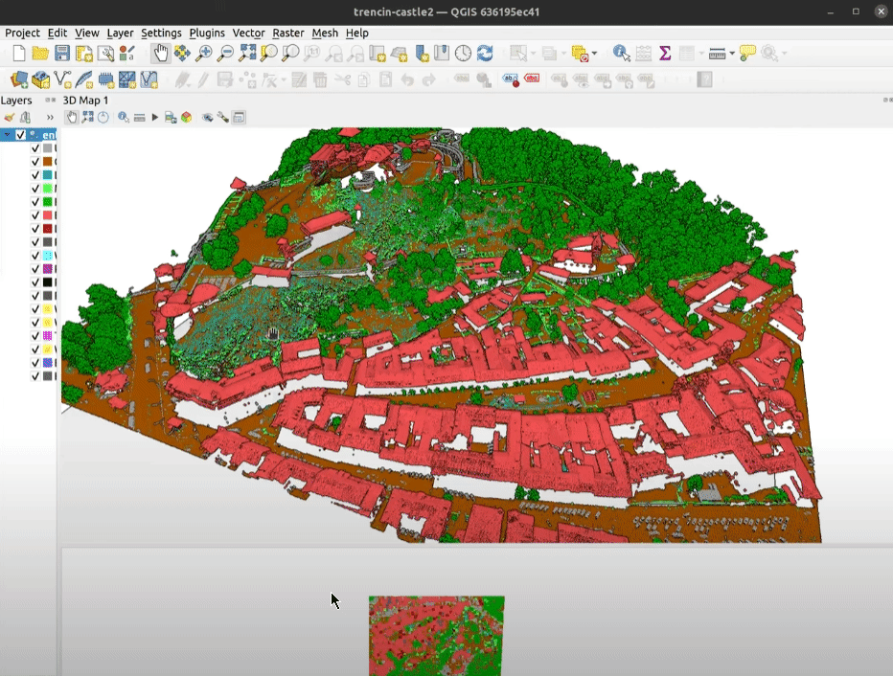893x676 pixels.
Task: Toggle the light red class checkbox
Action: click(35, 215)
